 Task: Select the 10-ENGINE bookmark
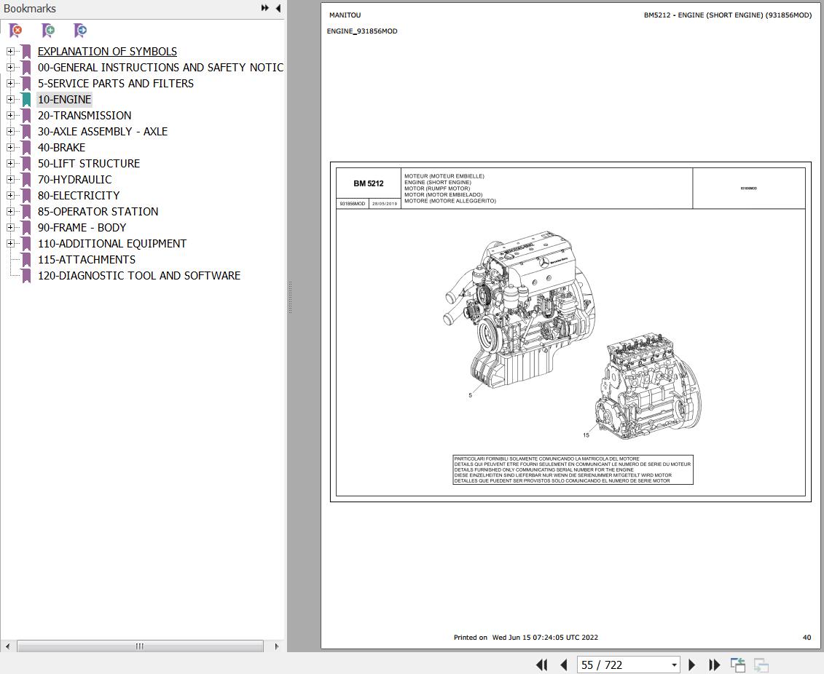(x=65, y=99)
